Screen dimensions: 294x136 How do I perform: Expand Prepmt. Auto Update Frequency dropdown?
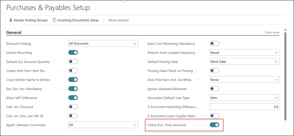tap(244, 52)
